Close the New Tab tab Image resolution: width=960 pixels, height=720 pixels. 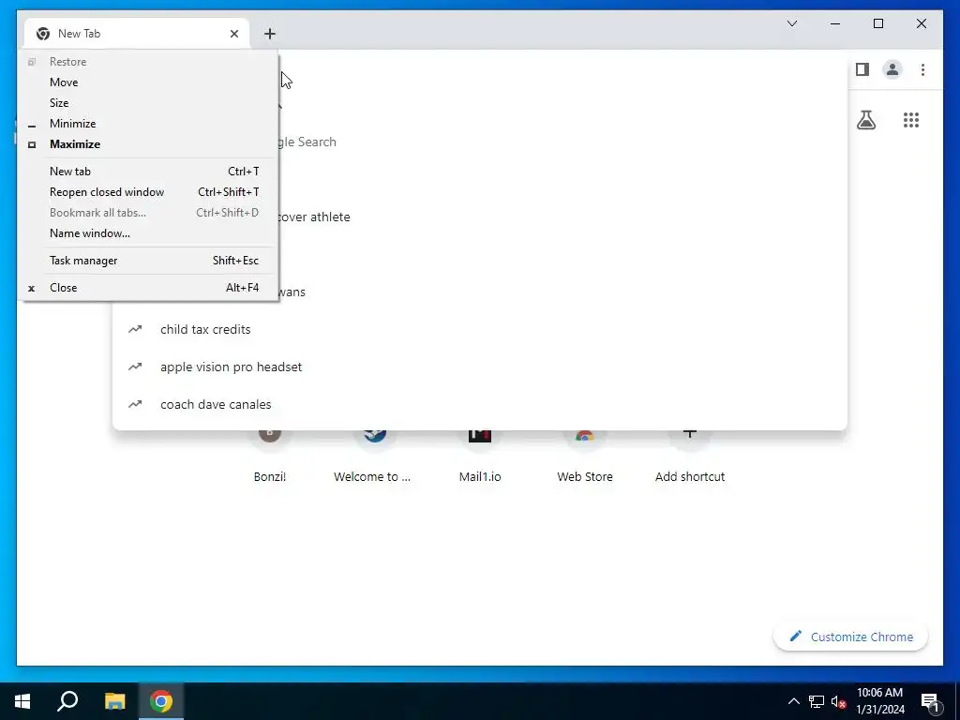pos(233,34)
